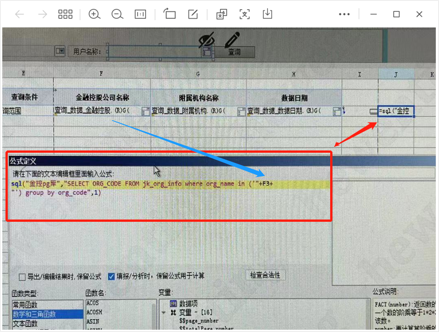439x332 pixels.
Task: Select 数据项 in the variable tree
Action: 188,304
